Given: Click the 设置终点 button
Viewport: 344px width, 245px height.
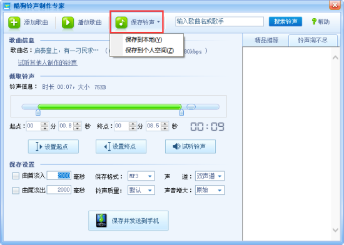Looking at the screenshot, I should pyautogui.click(x=121, y=146).
